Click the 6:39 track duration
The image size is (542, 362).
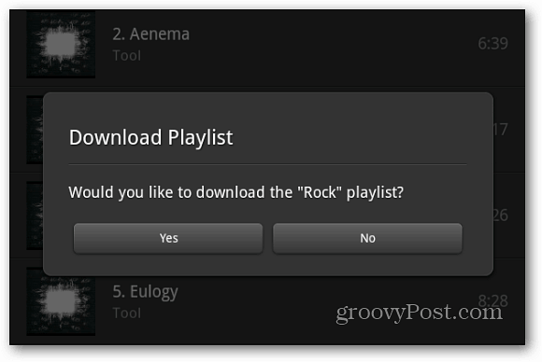tap(492, 44)
